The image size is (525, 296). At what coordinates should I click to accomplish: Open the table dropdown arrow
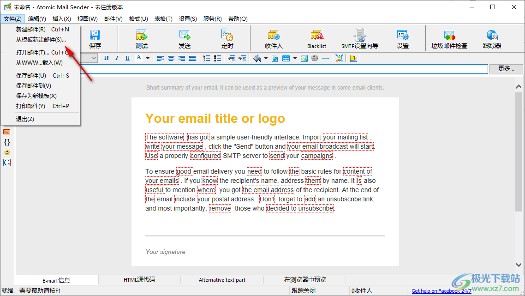pos(295,58)
